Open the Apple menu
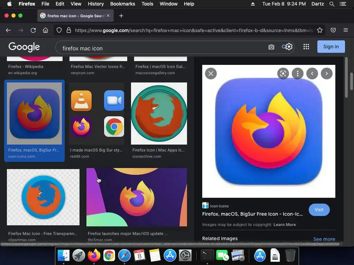The height and width of the screenshot is (265, 354). [x=9, y=3]
